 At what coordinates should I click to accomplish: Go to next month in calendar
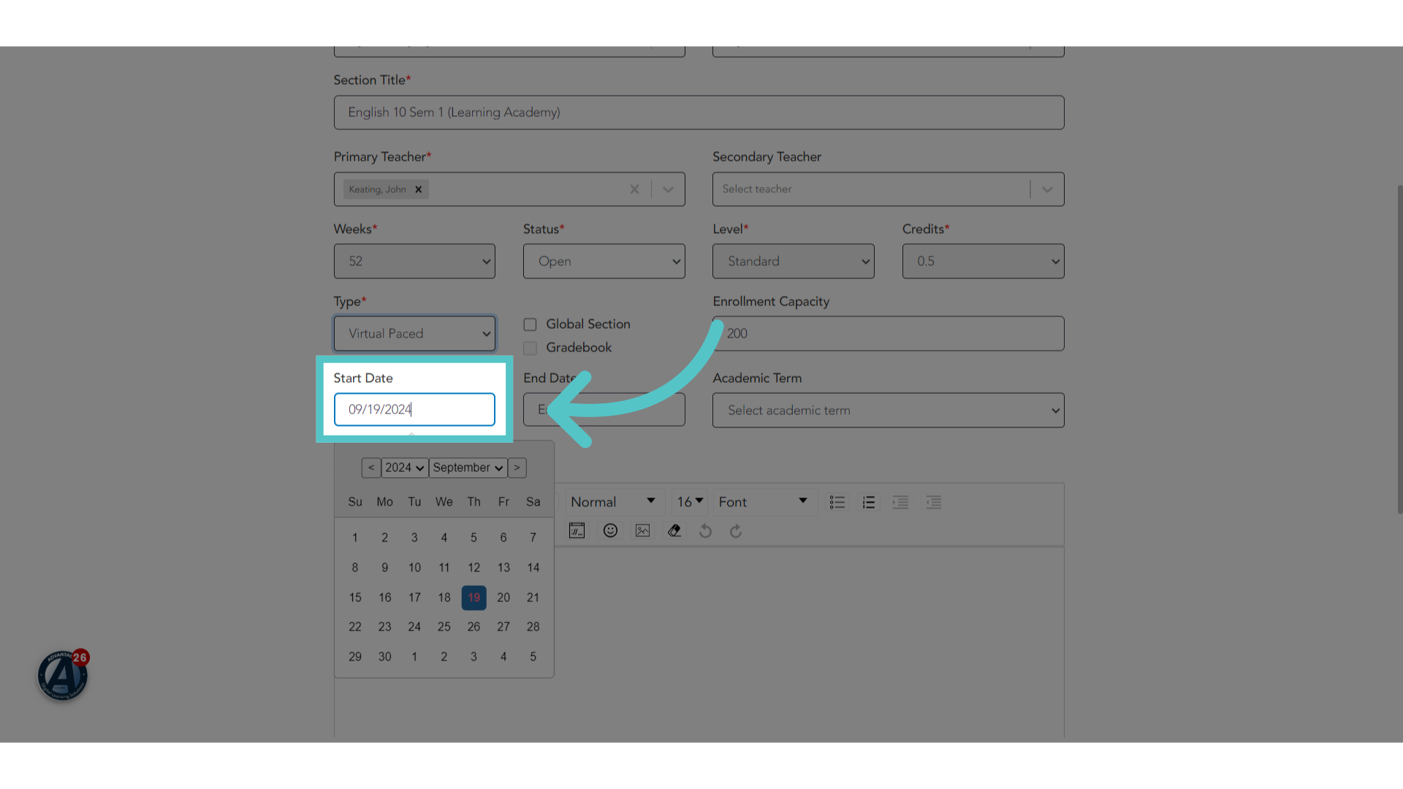pos(517,468)
